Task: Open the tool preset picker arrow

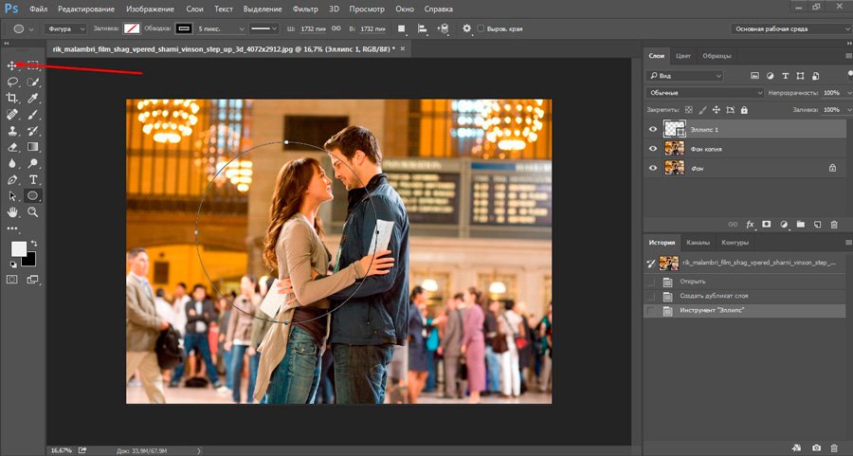Action: (31, 28)
